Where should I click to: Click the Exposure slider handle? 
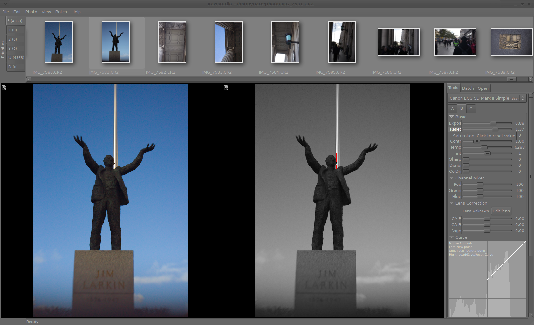click(x=493, y=123)
